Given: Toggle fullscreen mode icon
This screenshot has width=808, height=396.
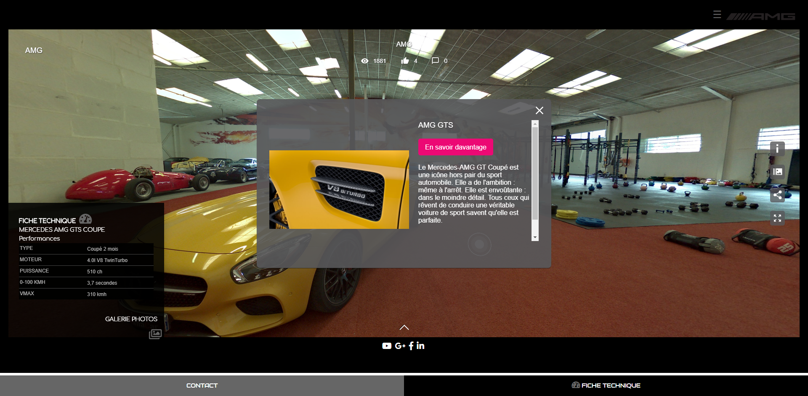Looking at the screenshot, I should [777, 218].
